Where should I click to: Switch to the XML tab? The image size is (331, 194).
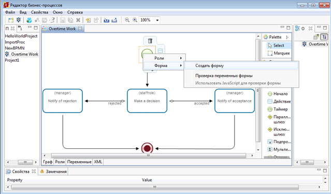point(98,162)
